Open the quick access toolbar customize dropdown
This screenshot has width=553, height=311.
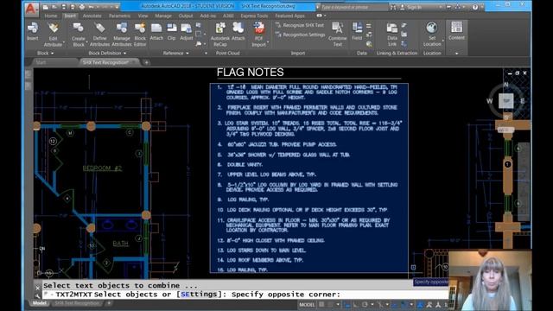(118, 7)
